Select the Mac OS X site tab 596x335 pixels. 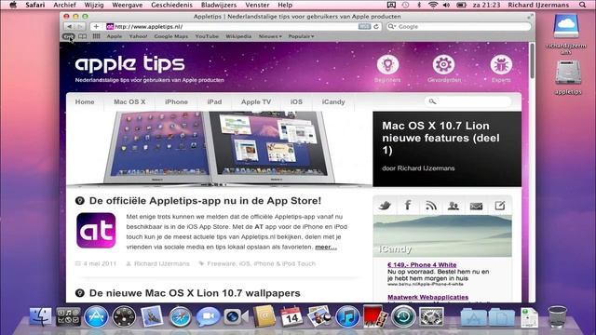[129, 101]
